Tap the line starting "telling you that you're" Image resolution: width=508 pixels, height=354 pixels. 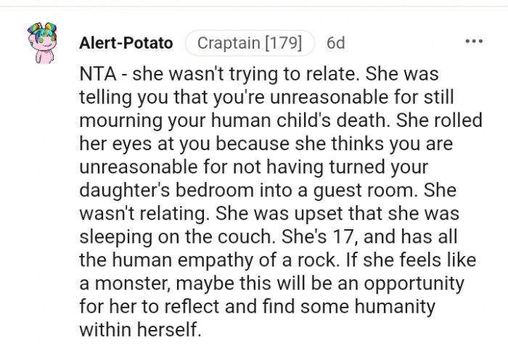click(266, 96)
